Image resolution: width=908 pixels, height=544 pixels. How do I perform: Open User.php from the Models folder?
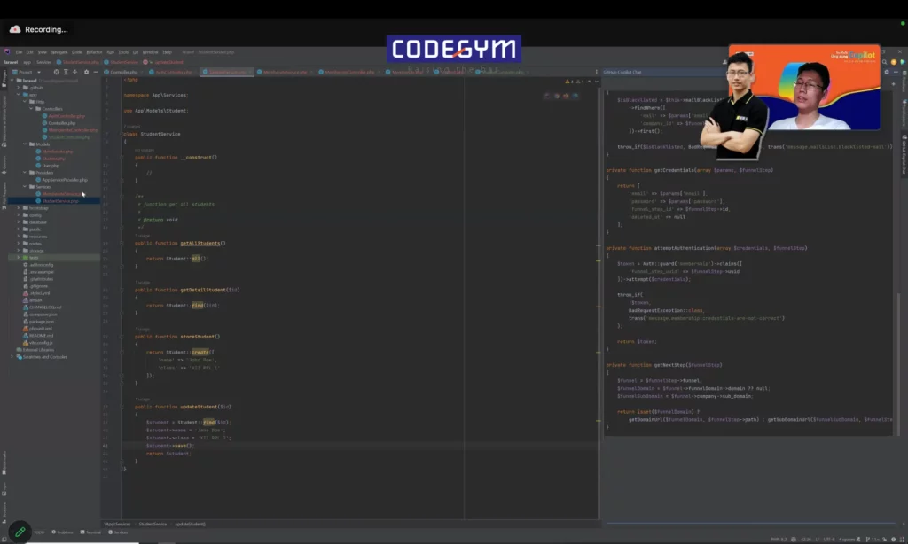click(50, 166)
